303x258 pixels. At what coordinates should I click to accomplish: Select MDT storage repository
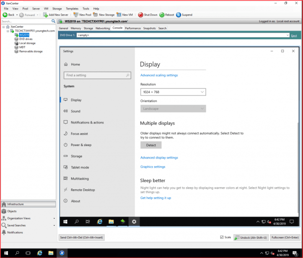coord(22,47)
